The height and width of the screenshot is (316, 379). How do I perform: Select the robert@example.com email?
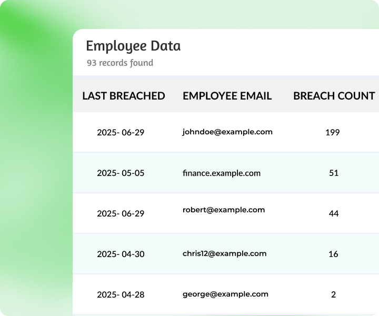pyautogui.click(x=224, y=210)
